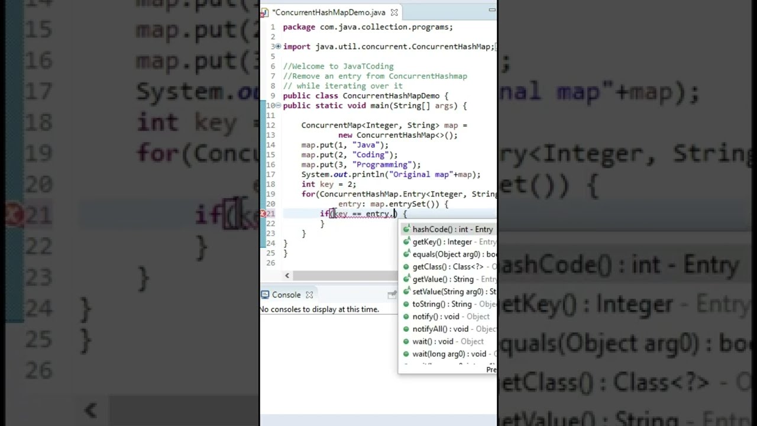Click the Java file icon on editor tab
Screen dimensions: 757x426
click(265, 12)
